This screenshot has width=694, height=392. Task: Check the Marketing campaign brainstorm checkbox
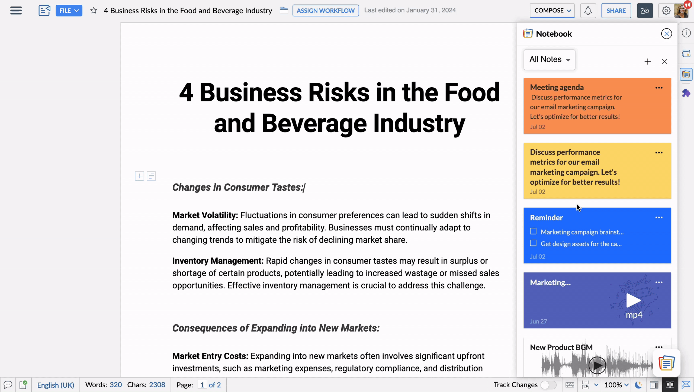click(x=533, y=231)
